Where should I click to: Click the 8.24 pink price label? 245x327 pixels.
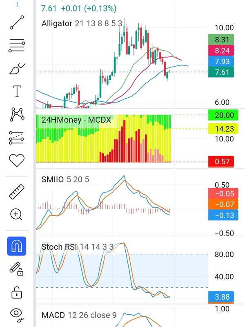click(x=221, y=50)
